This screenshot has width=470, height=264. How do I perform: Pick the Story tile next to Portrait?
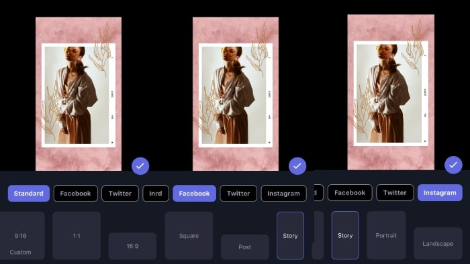click(345, 235)
